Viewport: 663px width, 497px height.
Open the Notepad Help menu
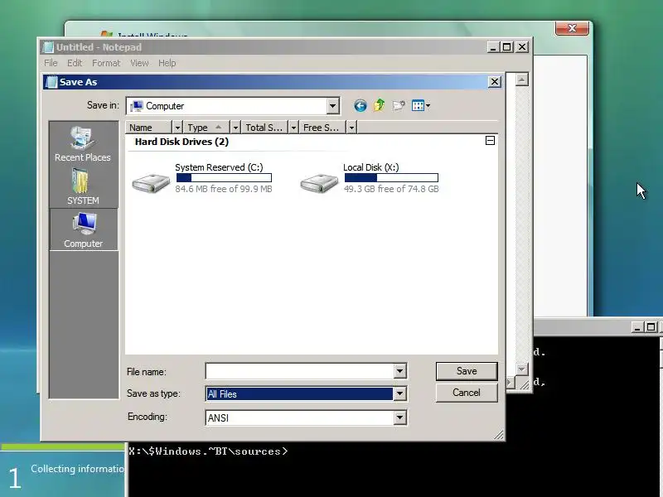pyautogui.click(x=167, y=63)
